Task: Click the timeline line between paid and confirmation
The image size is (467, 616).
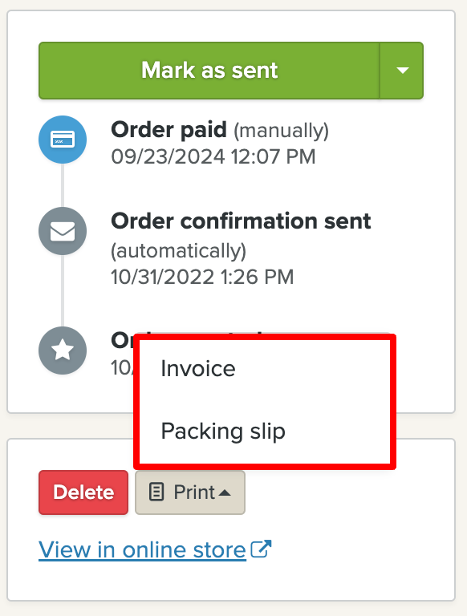Action: tap(63, 185)
